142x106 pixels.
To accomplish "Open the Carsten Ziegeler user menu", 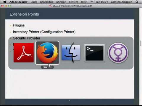I will tap(121, 2).
